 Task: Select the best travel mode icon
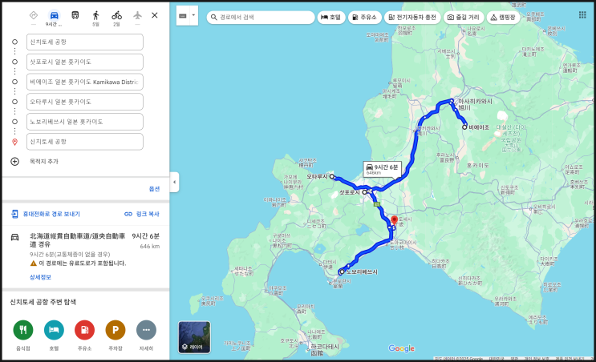tap(34, 15)
